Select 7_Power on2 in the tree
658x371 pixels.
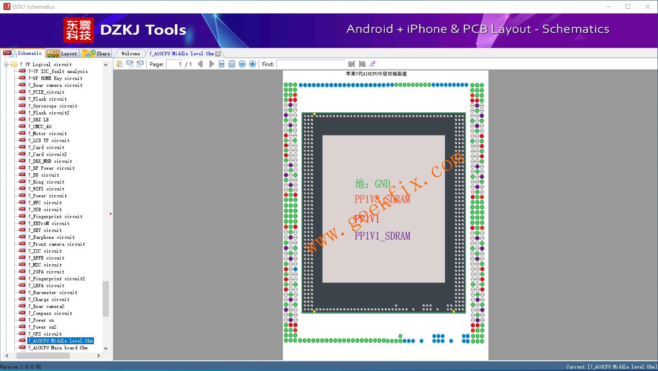[x=42, y=327]
